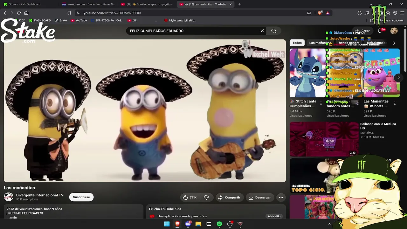Image resolution: width=407 pixels, height=229 pixels.
Task: Open options for Las Mañanitas #Shorts video
Action: [395, 103]
